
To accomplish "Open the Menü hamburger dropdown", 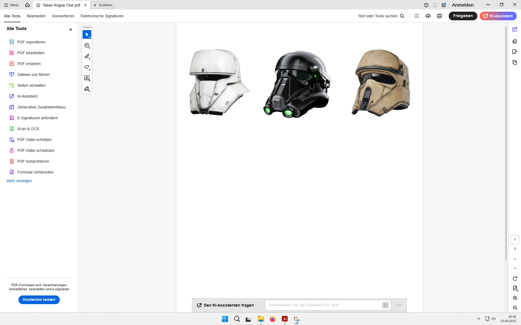I will [11, 5].
